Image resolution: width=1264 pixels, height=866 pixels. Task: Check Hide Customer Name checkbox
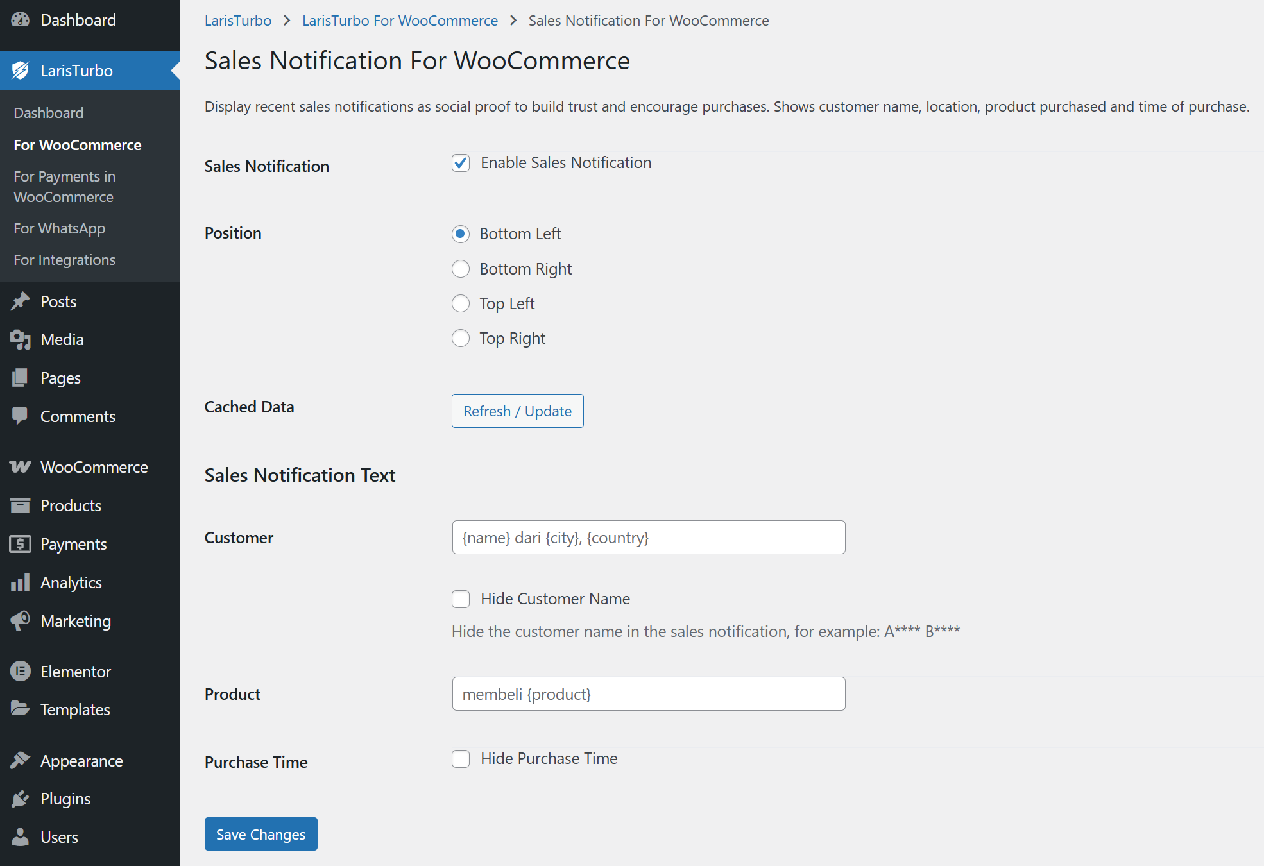click(x=461, y=599)
